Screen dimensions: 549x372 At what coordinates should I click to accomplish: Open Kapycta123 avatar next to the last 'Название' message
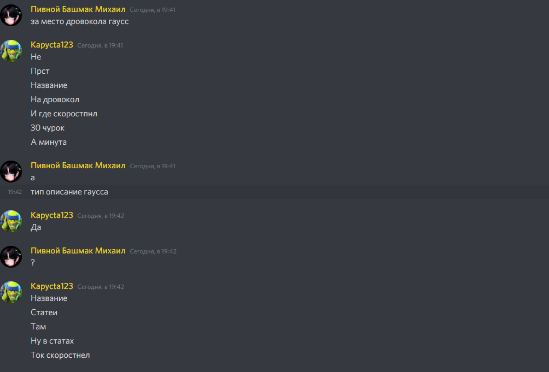(11, 292)
